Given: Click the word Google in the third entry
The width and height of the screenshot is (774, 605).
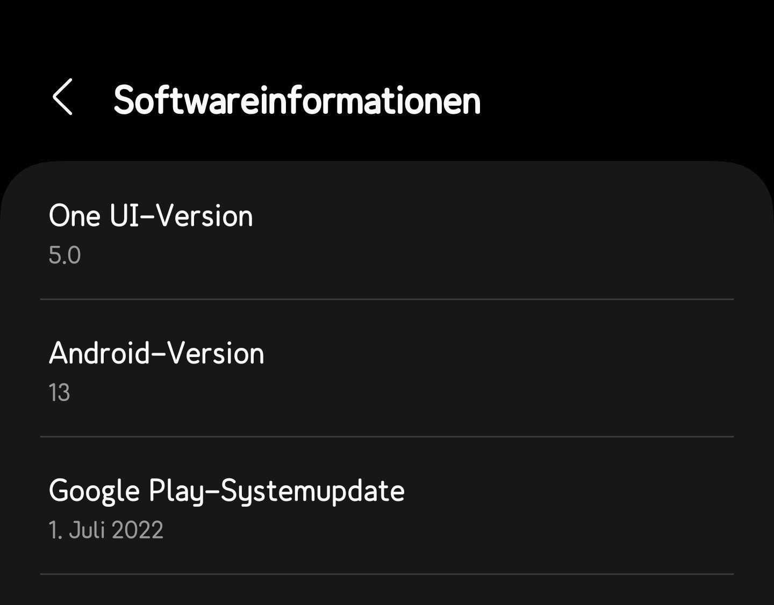Looking at the screenshot, I should 94,491.
